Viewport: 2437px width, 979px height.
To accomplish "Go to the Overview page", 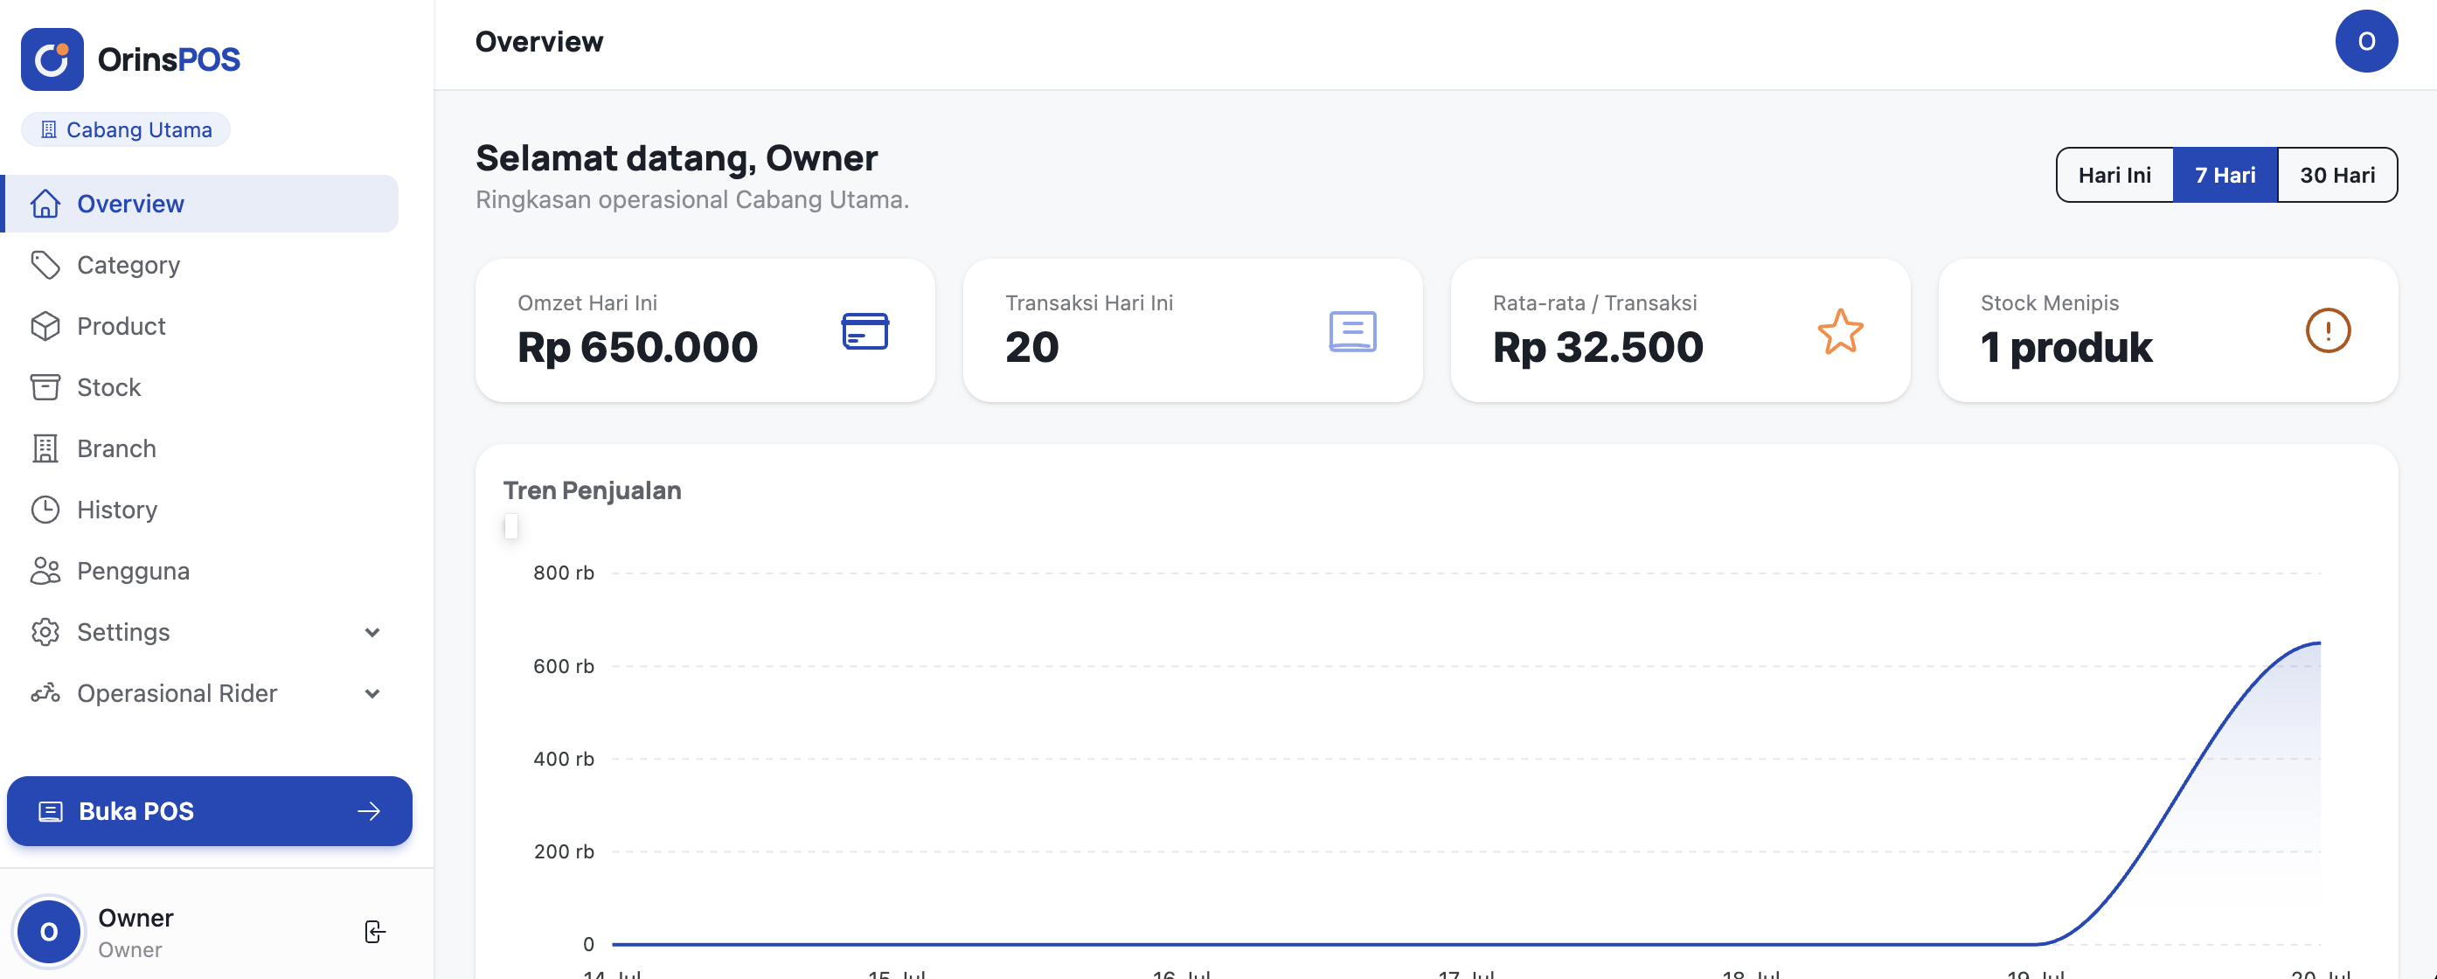I will [200, 204].
